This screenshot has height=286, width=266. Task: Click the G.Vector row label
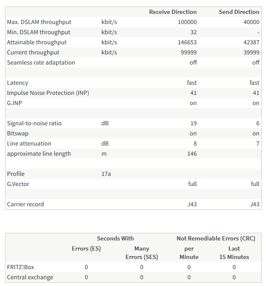point(18,184)
